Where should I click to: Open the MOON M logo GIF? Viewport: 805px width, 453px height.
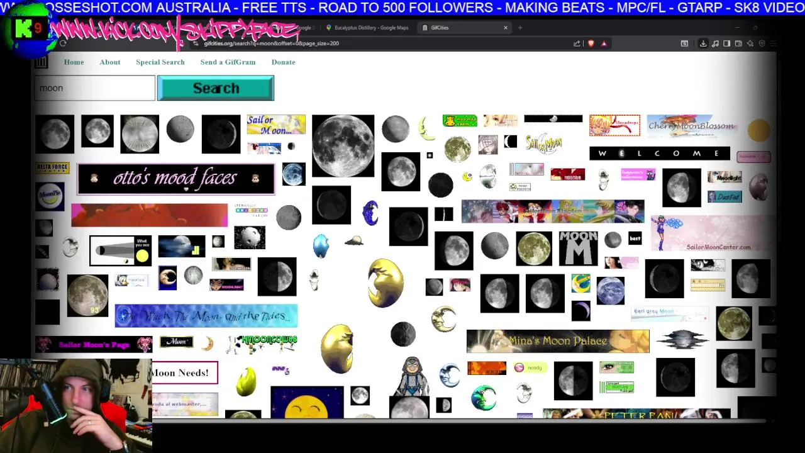click(x=579, y=249)
